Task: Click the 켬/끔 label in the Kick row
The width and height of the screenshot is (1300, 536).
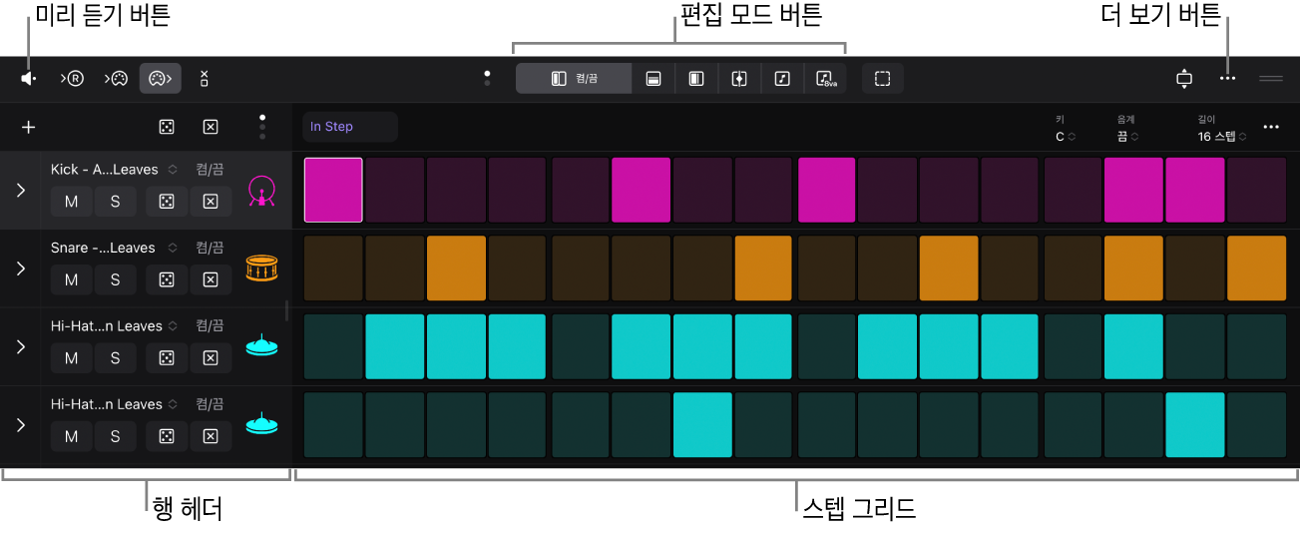Action: (x=211, y=170)
